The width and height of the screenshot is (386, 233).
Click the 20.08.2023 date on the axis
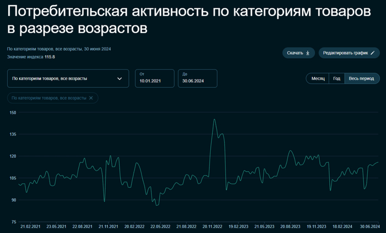[x=290, y=226]
